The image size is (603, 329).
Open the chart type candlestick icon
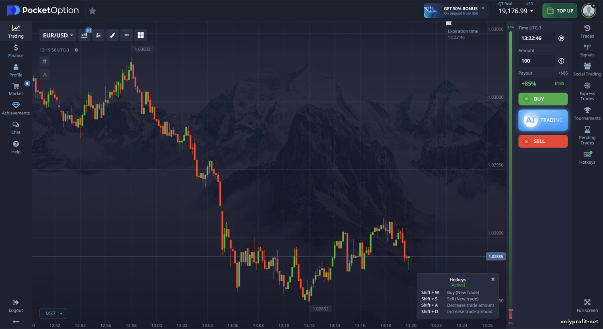[84, 35]
